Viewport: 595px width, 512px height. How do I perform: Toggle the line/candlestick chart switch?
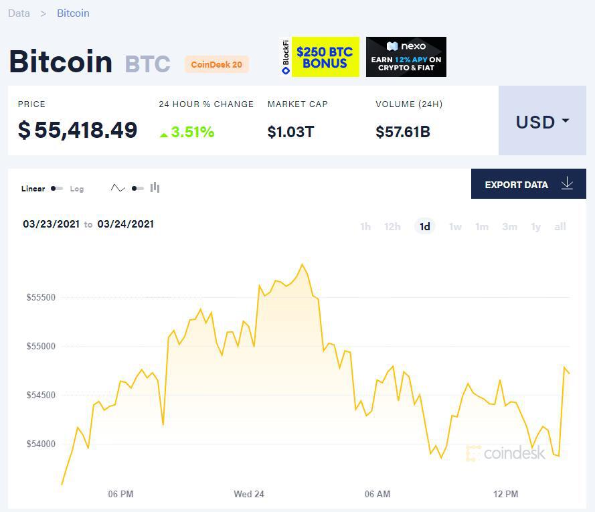point(137,188)
